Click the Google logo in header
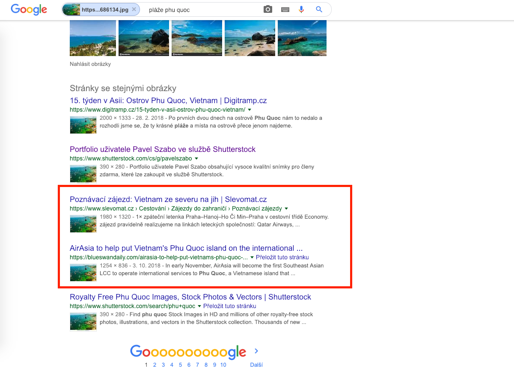This screenshot has height=377, width=514. tap(29, 9)
